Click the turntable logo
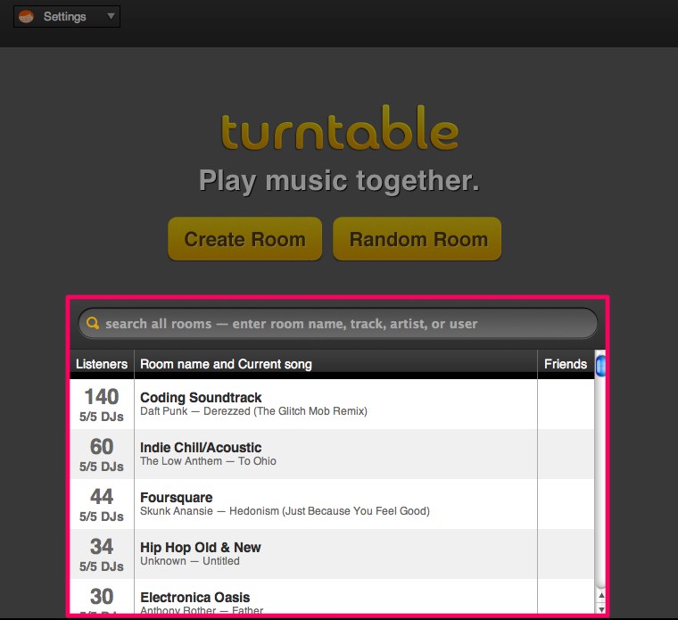678x620 pixels. [339, 128]
